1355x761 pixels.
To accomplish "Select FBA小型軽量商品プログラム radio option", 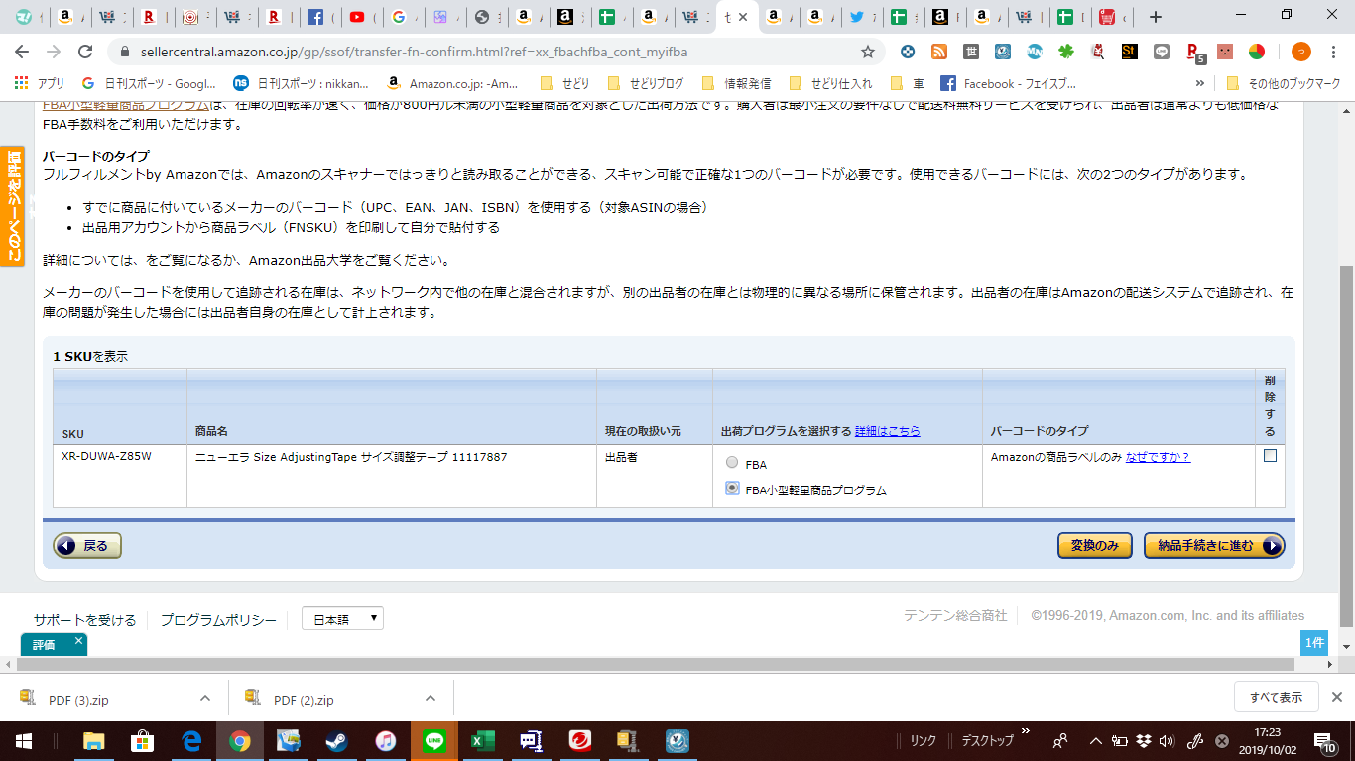I will coord(732,489).
